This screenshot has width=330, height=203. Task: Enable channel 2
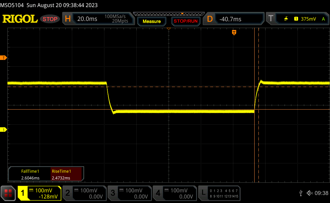click(84, 193)
